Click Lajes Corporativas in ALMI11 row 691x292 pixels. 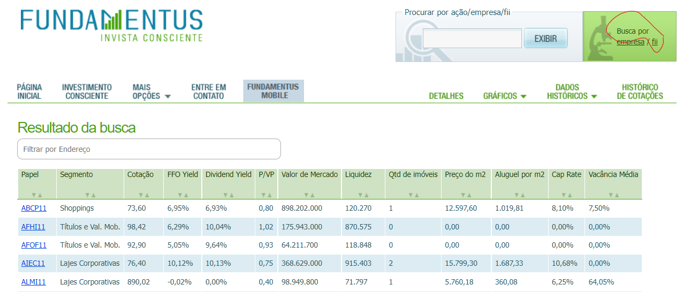[90, 282]
